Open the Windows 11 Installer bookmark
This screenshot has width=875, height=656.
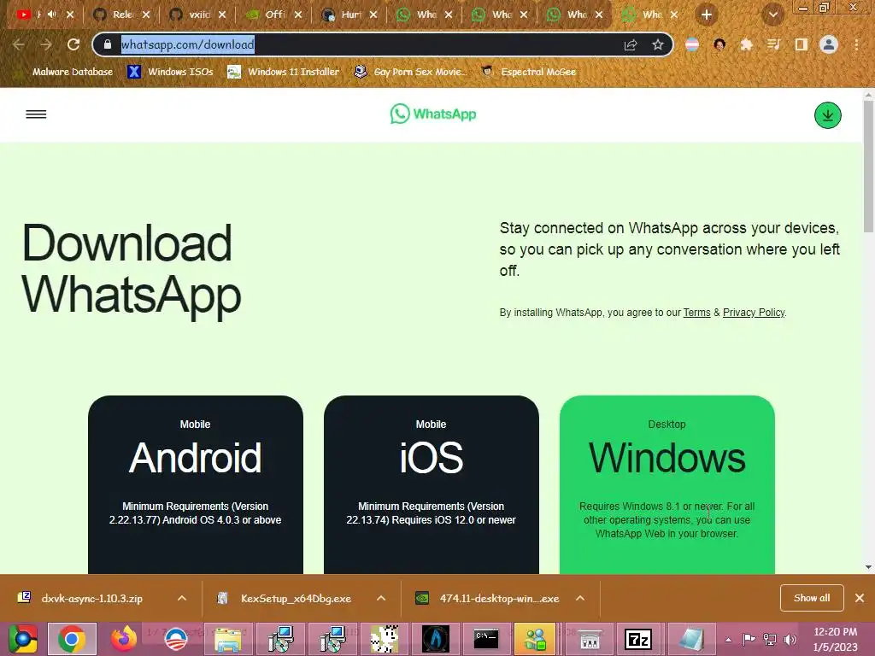(x=284, y=72)
